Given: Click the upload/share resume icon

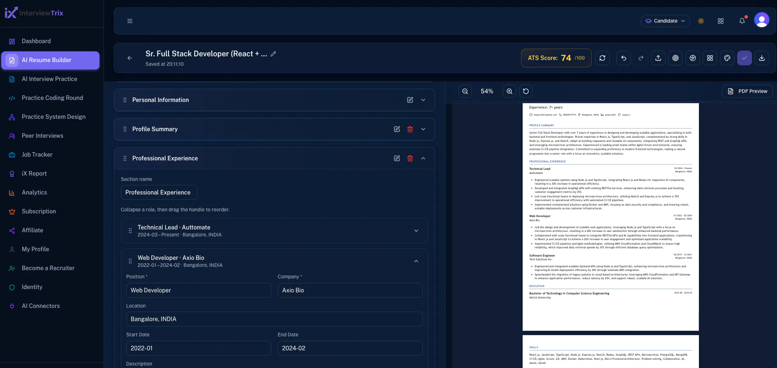Looking at the screenshot, I should [658, 58].
